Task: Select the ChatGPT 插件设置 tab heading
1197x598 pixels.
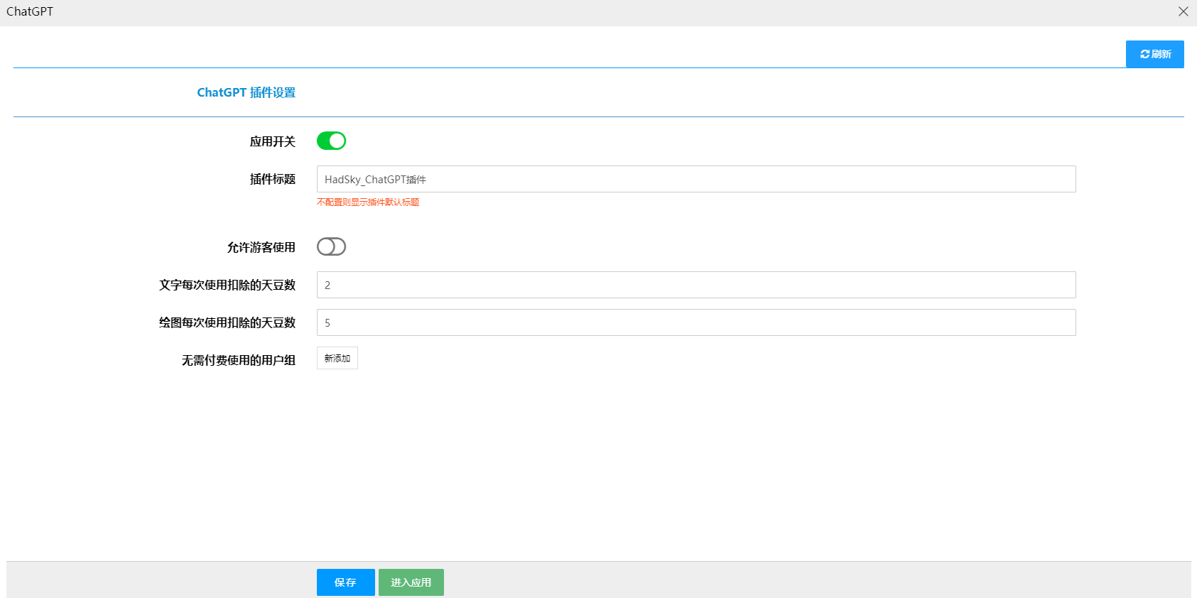Action: pos(246,92)
